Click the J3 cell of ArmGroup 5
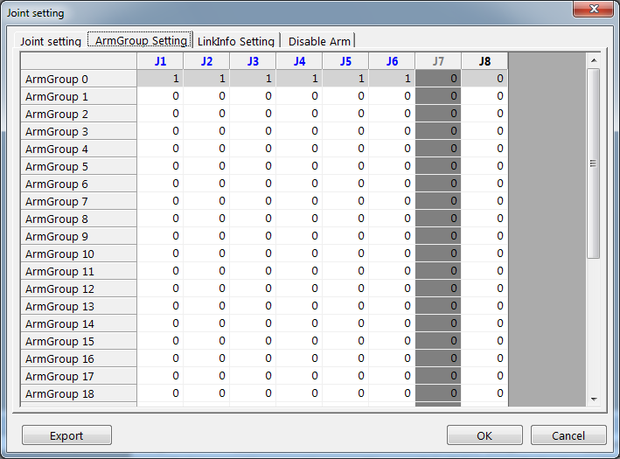The height and width of the screenshot is (459, 620). [x=253, y=166]
